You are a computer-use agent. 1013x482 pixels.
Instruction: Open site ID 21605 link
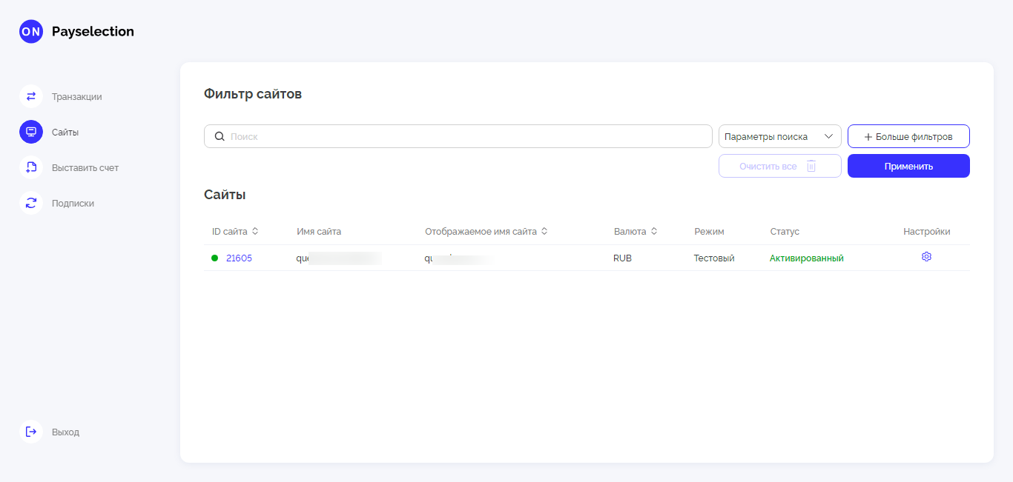click(x=239, y=258)
